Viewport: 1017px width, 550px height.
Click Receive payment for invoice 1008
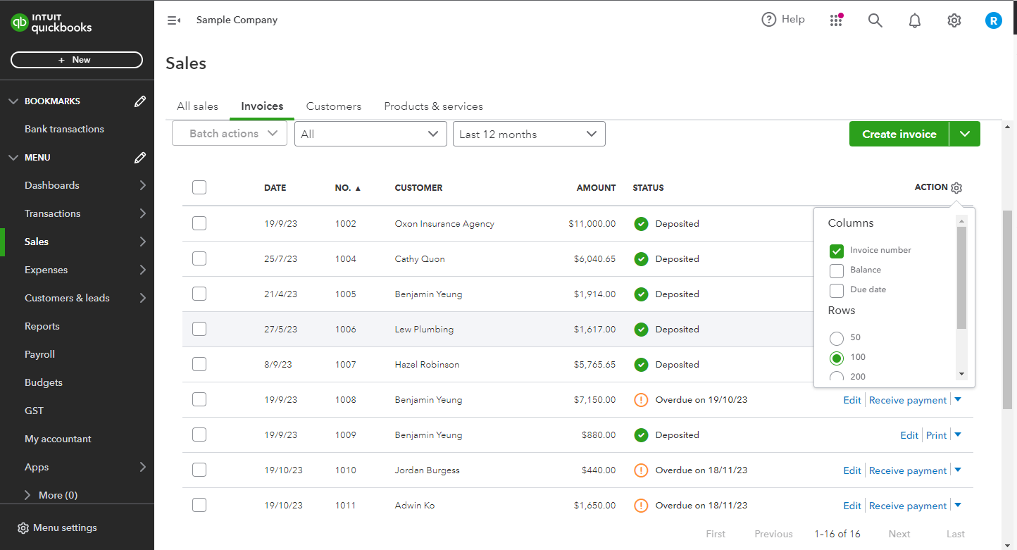click(908, 400)
